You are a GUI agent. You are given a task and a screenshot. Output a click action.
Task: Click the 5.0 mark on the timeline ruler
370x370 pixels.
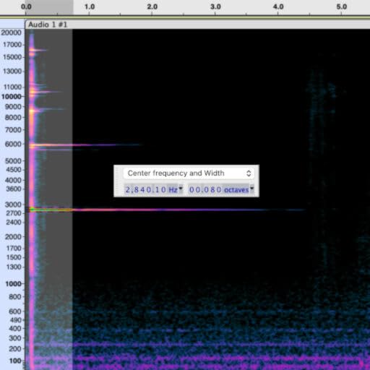(x=341, y=7)
